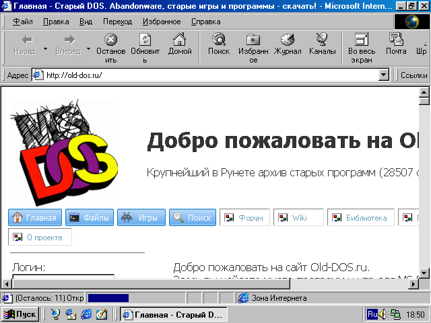Click the MS-DOS site logo image

pyautogui.click(x=64, y=153)
